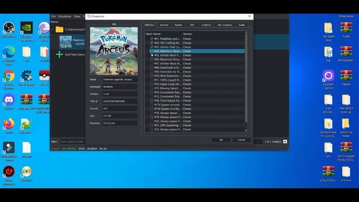Collapse the game directory tree arrow
This screenshot has width=359, height=202.
pos(52,29)
